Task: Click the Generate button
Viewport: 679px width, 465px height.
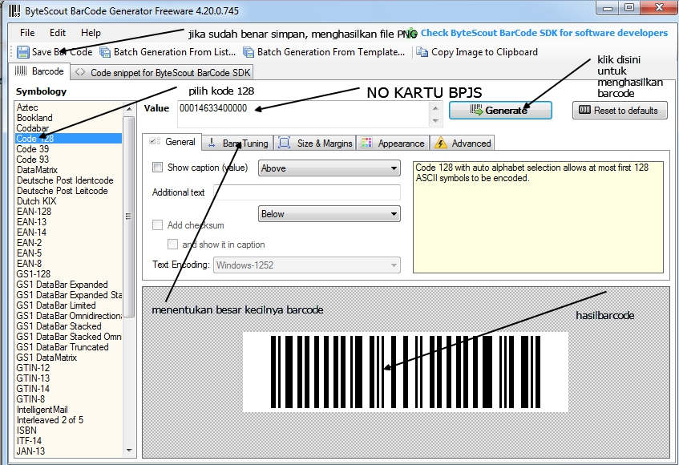Action: [x=500, y=108]
